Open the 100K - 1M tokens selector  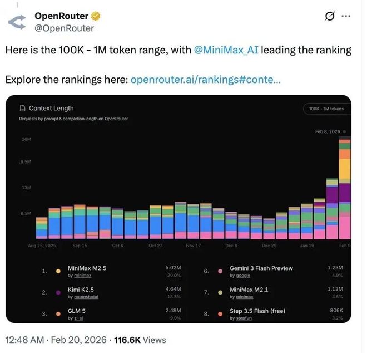(x=326, y=109)
